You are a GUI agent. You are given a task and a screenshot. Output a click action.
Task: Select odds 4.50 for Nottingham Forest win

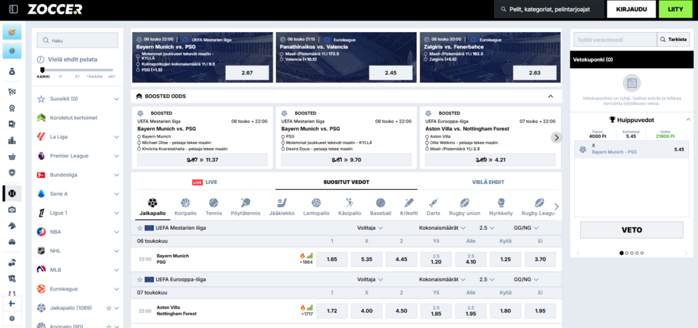[x=401, y=311]
